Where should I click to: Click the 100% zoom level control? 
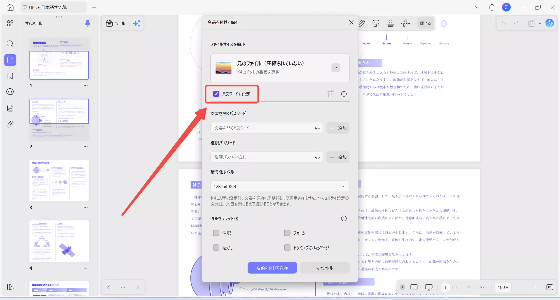(x=503, y=287)
